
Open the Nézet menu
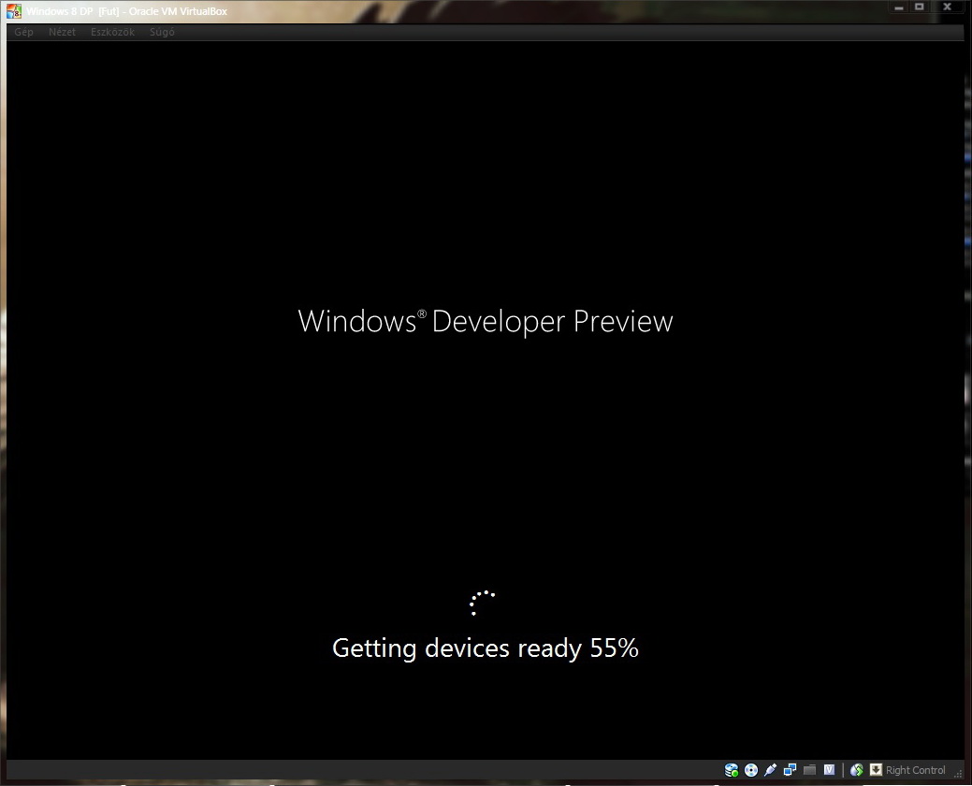[62, 32]
